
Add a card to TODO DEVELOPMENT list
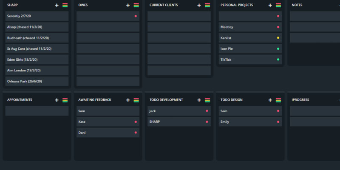(199, 100)
